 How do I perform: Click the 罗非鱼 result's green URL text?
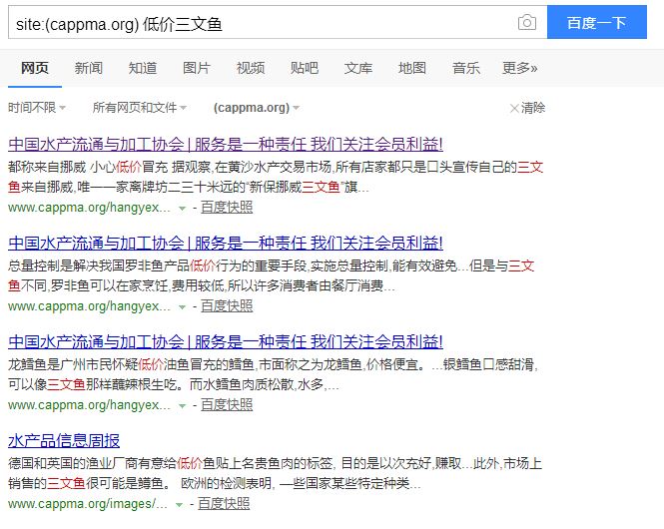click(89, 306)
